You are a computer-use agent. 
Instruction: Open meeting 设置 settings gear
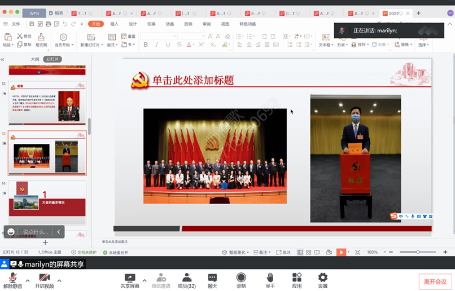coord(323,277)
